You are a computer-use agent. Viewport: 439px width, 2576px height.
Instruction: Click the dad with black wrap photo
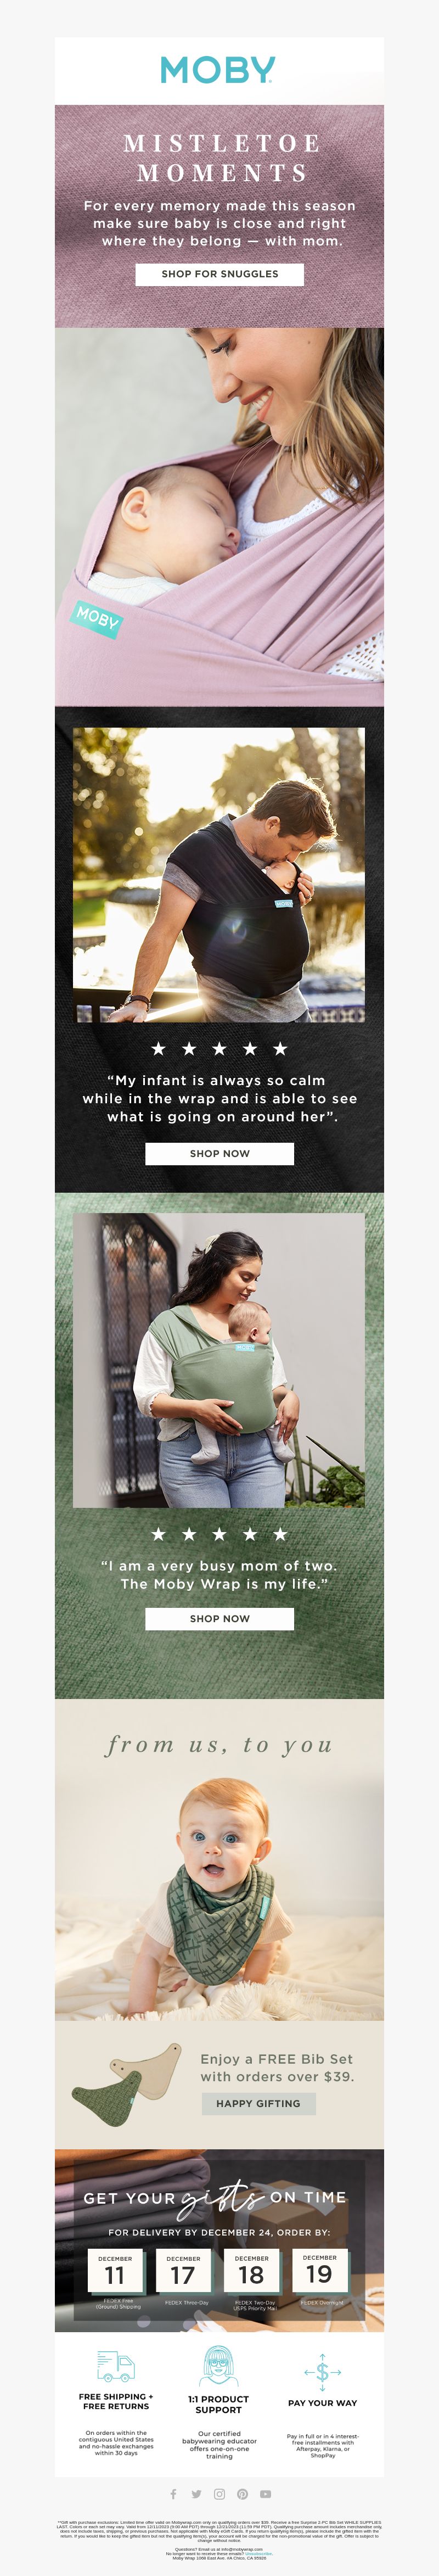click(x=219, y=874)
